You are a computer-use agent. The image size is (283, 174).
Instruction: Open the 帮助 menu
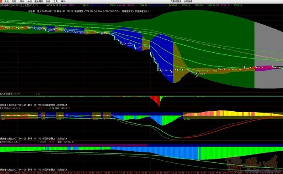click(x=63, y=1)
